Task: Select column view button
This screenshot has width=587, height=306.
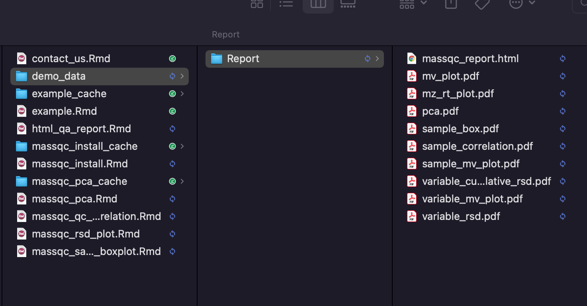Action: [318, 4]
